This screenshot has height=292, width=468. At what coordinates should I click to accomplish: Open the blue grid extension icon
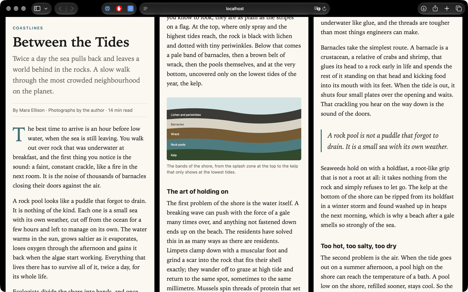click(x=130, y=9)
